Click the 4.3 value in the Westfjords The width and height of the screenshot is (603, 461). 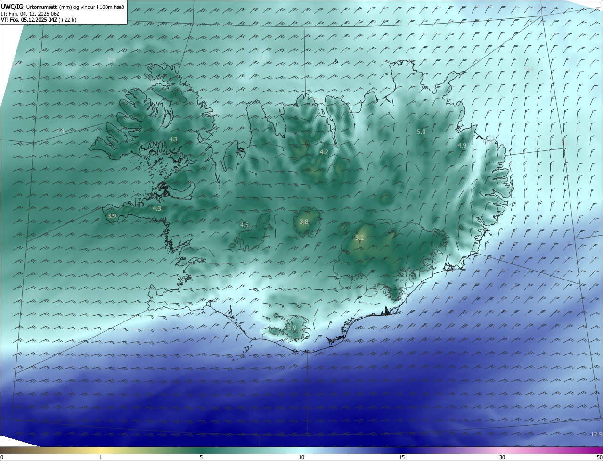pyautogui.click(x=173, y=139)
